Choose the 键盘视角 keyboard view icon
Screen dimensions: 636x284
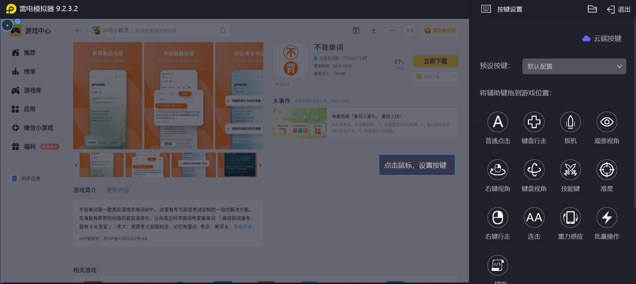click(x=534, y=170)
